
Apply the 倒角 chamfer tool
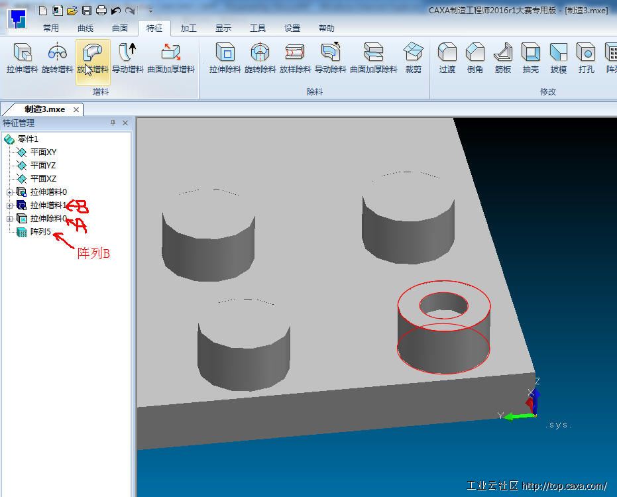[x=475, y=58]
